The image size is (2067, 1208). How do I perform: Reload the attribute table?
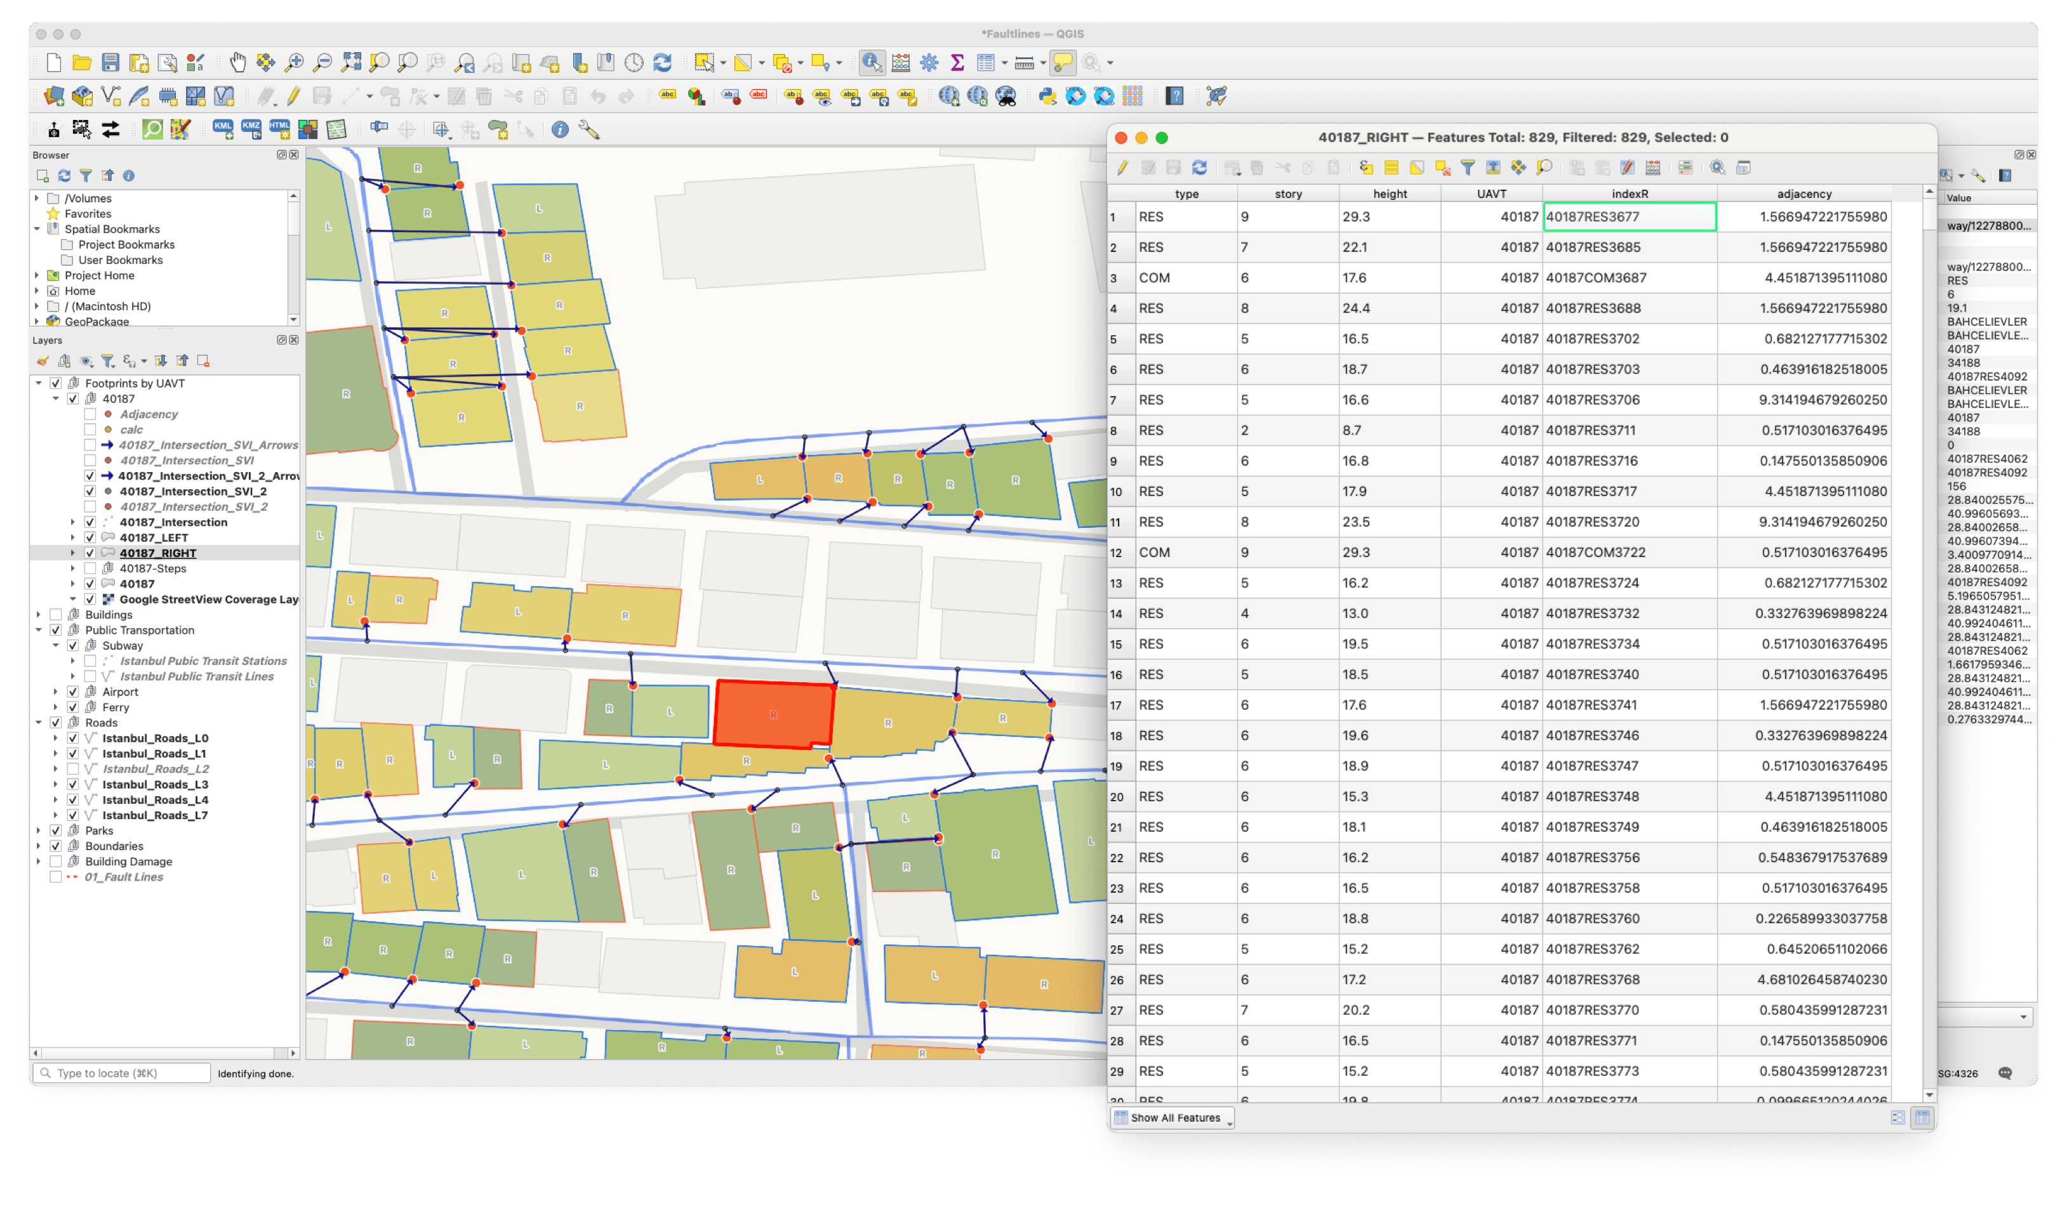click(1199, 167)
